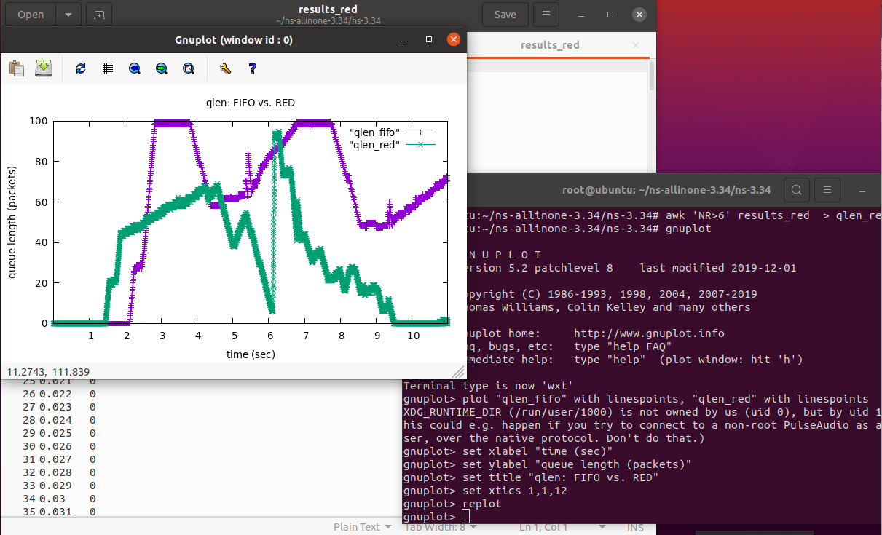Search in the terminal window
The image size is (882, 535).
tap(797, 190)
